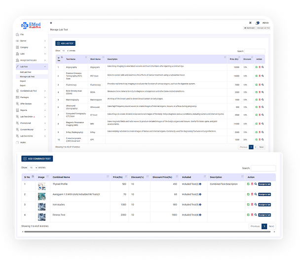
Task: Click the ADD LAB TEST button
Action: [65, 44]
